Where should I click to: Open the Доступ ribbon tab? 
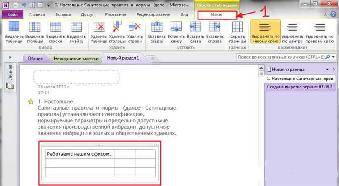(x=88, y=14)
